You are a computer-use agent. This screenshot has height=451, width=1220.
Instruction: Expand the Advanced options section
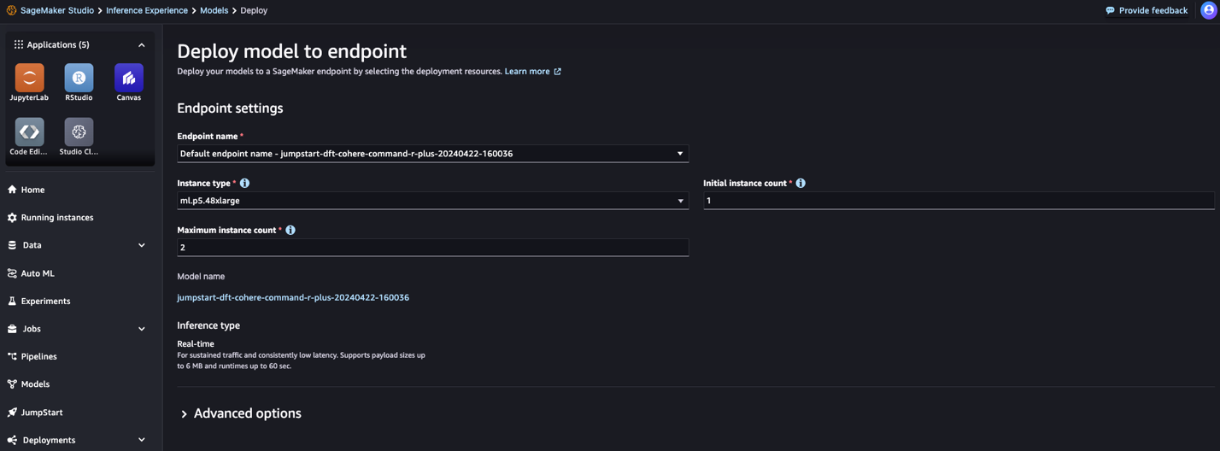[240, 413]
